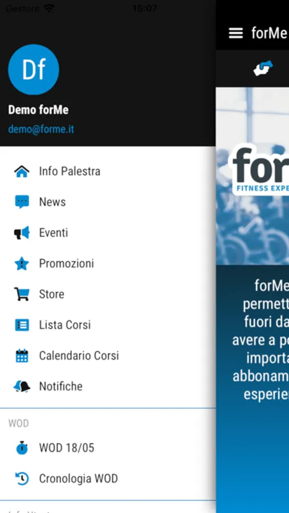Tap the demo@forme.it email link
Screen dimensions: 289x513
[x=41, y=129]
